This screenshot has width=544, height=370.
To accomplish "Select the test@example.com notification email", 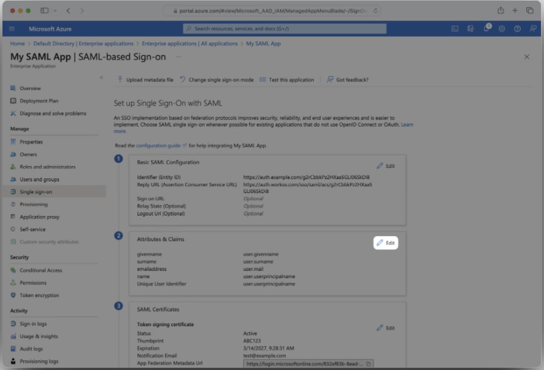I will [264, 356].
